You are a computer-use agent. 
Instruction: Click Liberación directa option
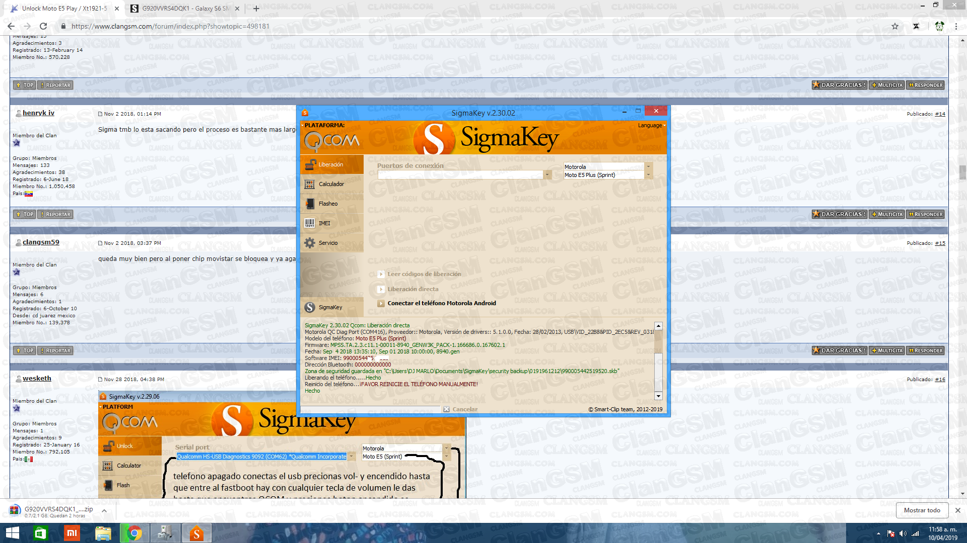point(413,289)
